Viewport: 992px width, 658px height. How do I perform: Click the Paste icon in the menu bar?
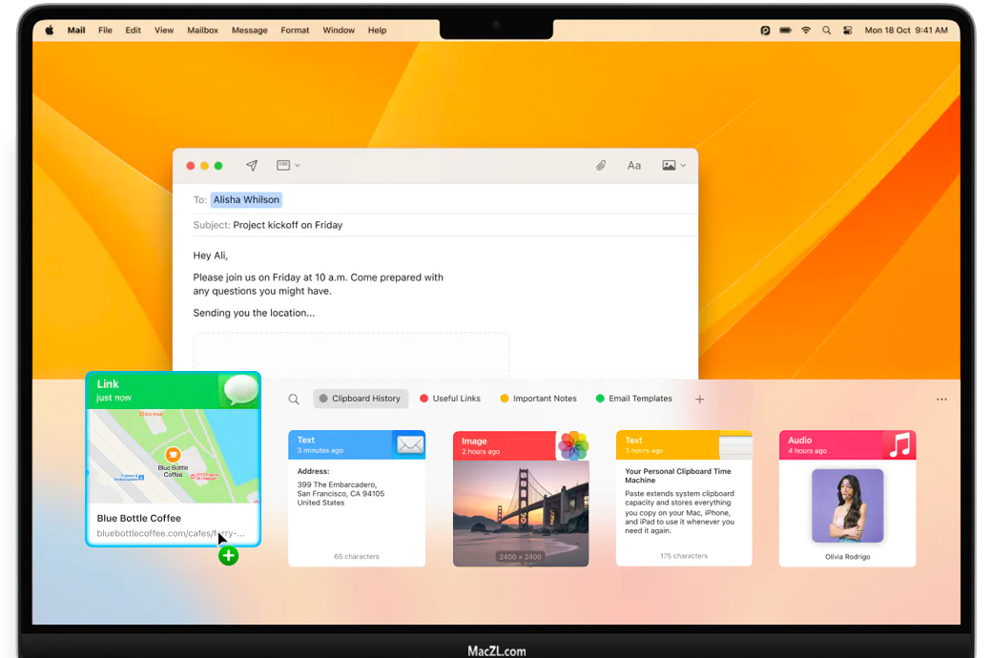(765, 30)
